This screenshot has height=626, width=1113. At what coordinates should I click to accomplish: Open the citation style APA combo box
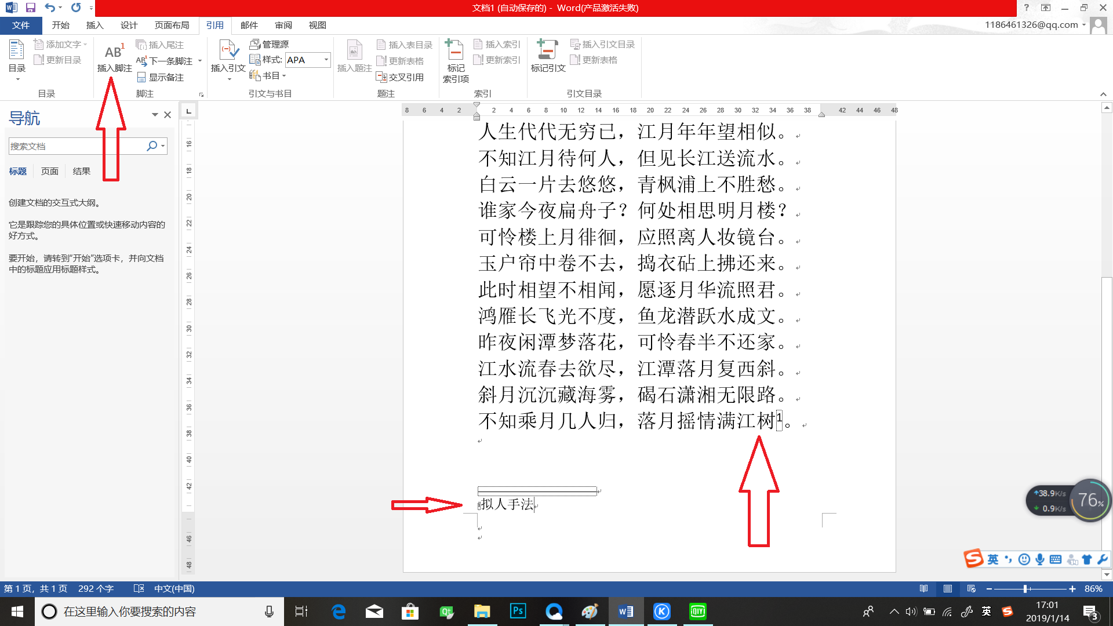point(307,60)
